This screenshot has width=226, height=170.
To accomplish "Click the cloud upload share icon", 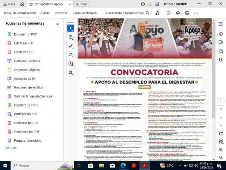I will (x=178, y=13).
